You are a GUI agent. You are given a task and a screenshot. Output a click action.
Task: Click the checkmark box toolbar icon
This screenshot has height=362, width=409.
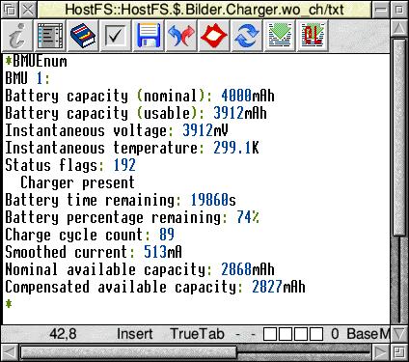click(x=116, y=36)
